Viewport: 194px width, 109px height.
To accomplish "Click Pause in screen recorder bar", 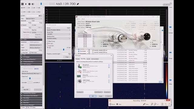I will (112, 104).
